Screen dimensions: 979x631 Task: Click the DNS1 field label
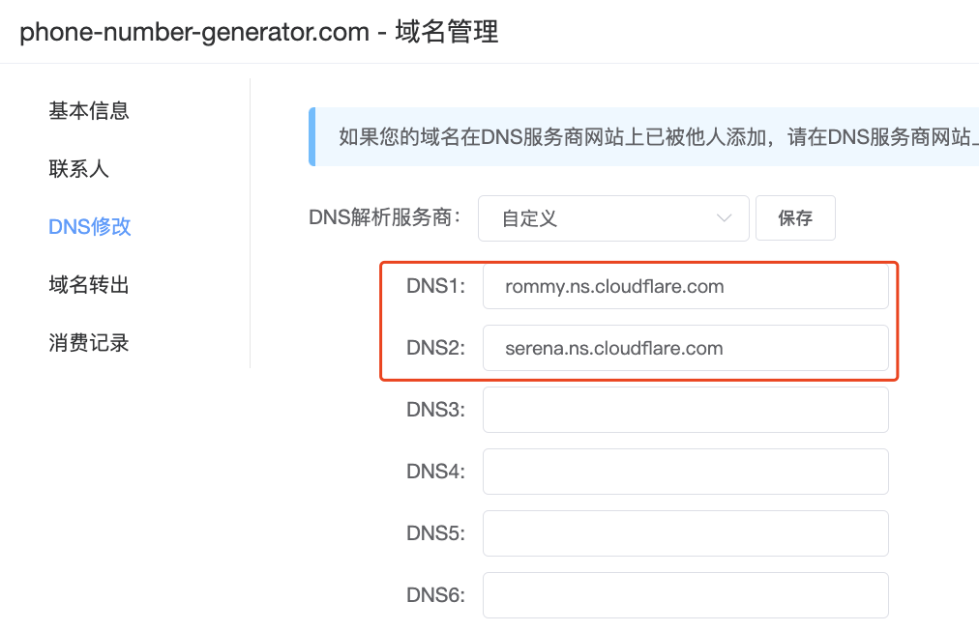[436, 287]
